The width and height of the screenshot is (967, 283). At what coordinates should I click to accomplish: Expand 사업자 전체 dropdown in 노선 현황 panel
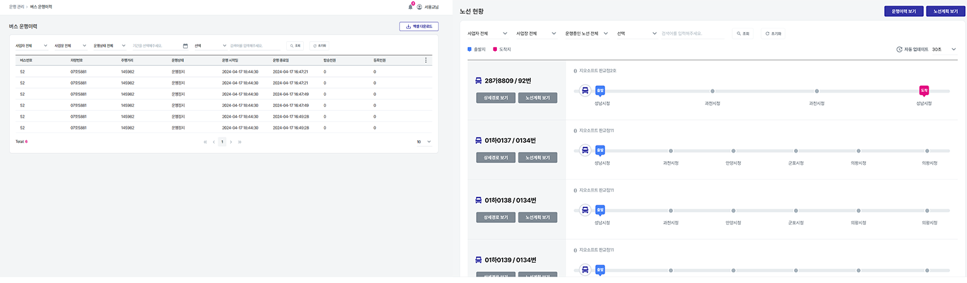pyautogui.click(x=488, y=33)
